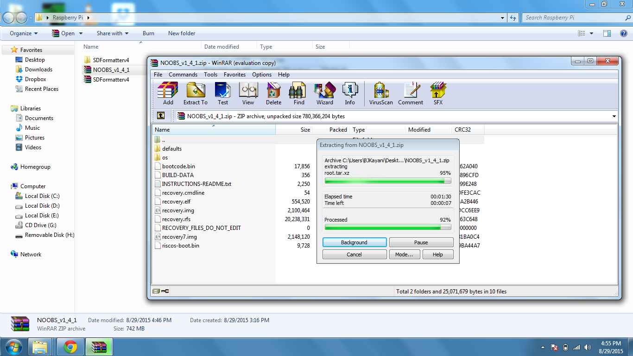This screenshot has height=356, width=633.
Task: Click the Mode... button
Action: [405, 254]
